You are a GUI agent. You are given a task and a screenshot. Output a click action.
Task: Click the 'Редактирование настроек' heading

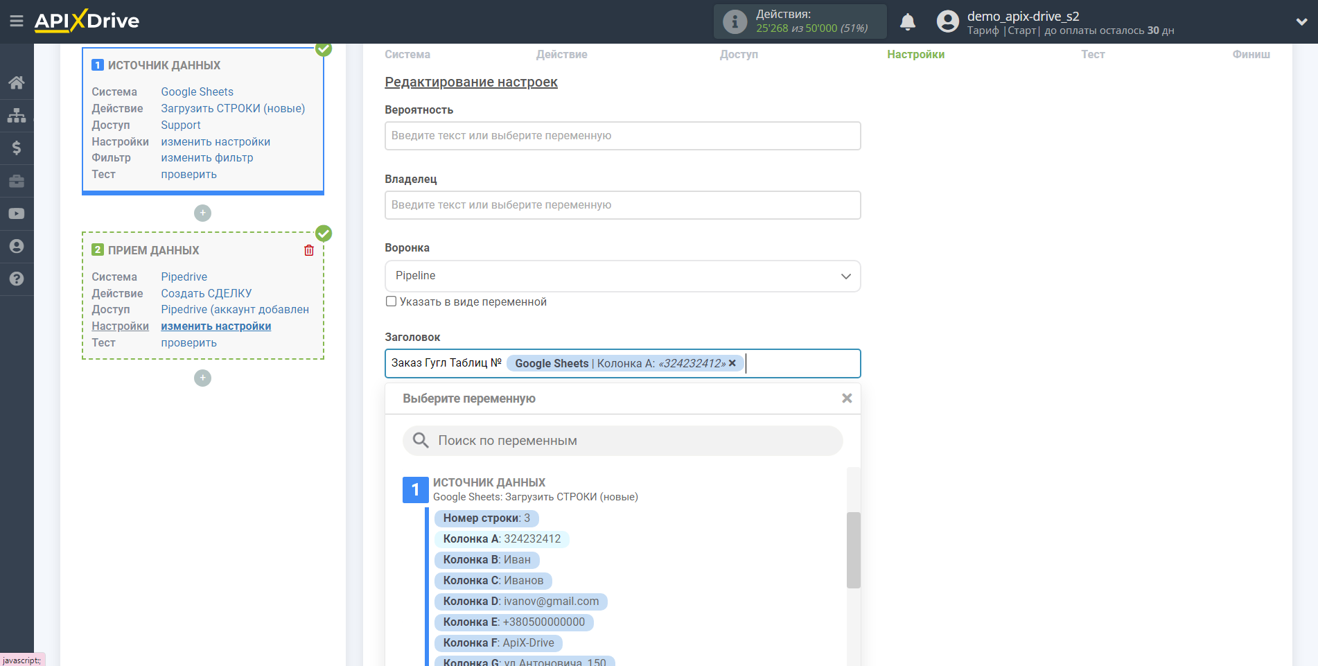coord(471,82)
